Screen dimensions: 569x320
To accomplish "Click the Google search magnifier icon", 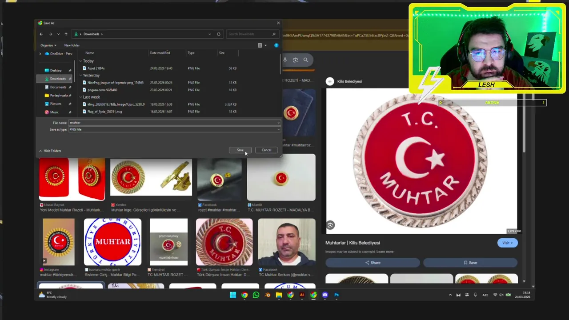I will click(x=306, y=60).
